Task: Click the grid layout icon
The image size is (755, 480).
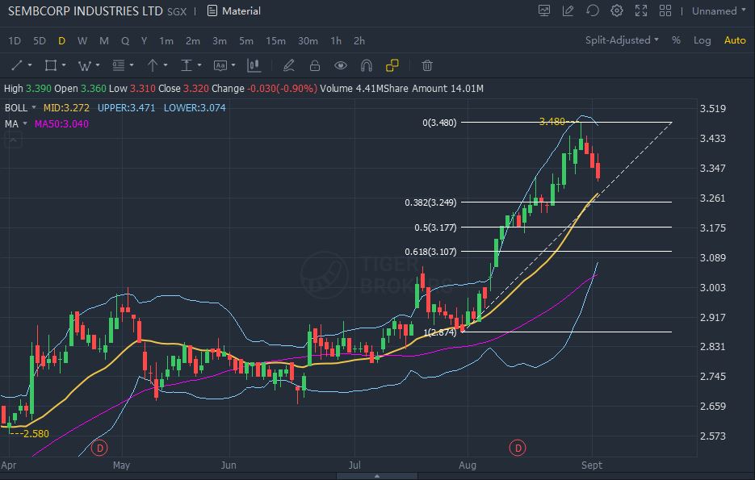Action: [665, 10]
